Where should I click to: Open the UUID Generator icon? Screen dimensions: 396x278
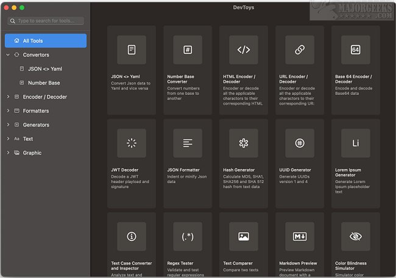pyautogui.click(x=300, y=144)
